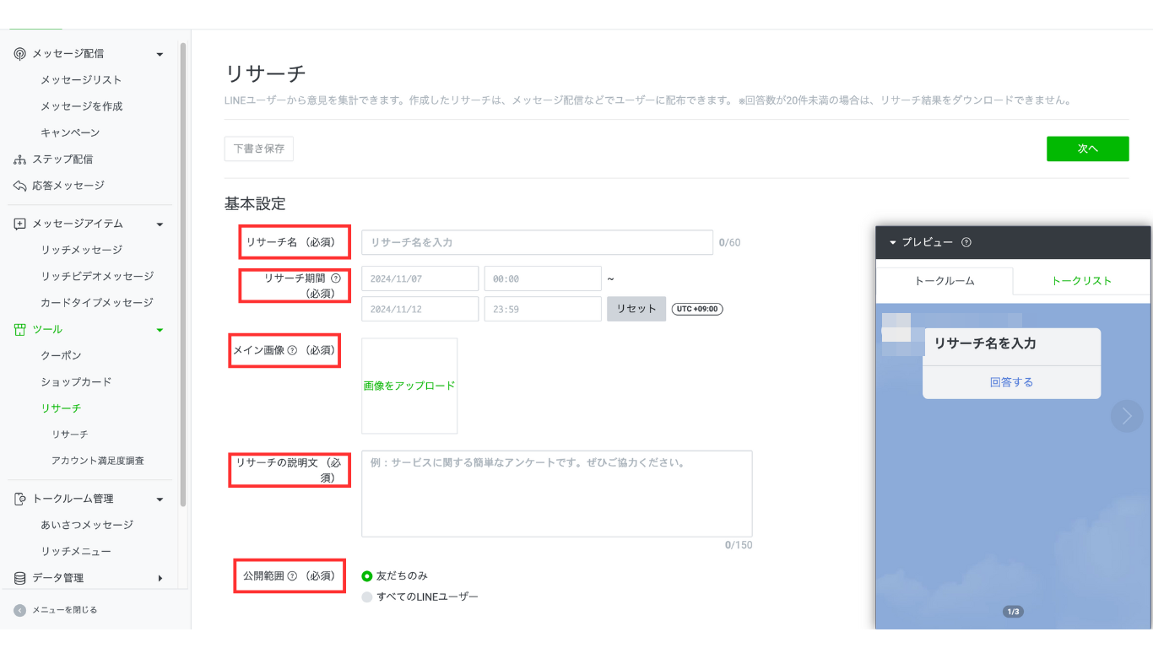Screen dimensions: 1153x648
Task: Click the preview next-page chevron arrow
Action: [1127, 416]
